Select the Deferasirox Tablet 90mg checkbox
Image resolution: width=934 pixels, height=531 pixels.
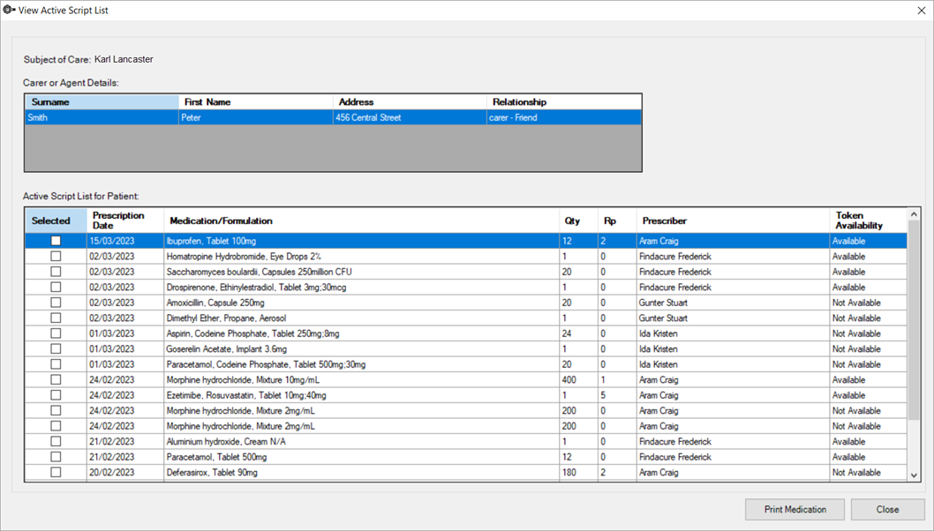pos(56,472)
